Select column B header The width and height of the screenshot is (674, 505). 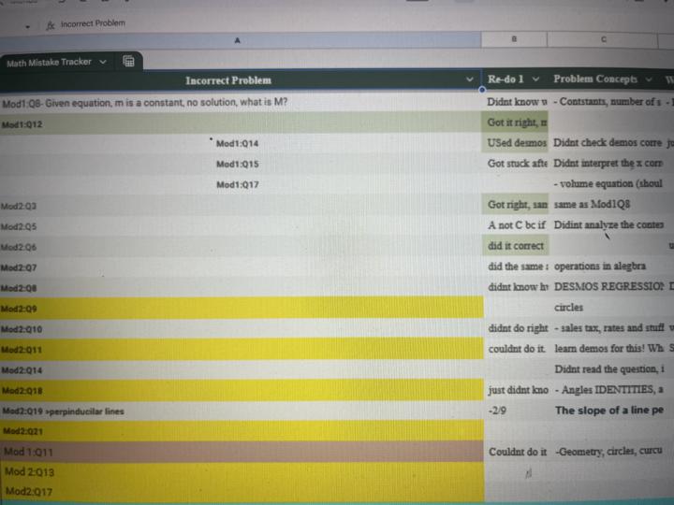(514, 39)
